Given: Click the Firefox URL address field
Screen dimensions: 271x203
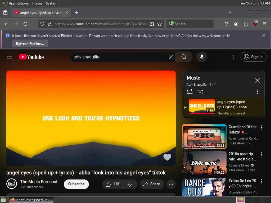Looking at the screenshot, I should coord(100,24).
